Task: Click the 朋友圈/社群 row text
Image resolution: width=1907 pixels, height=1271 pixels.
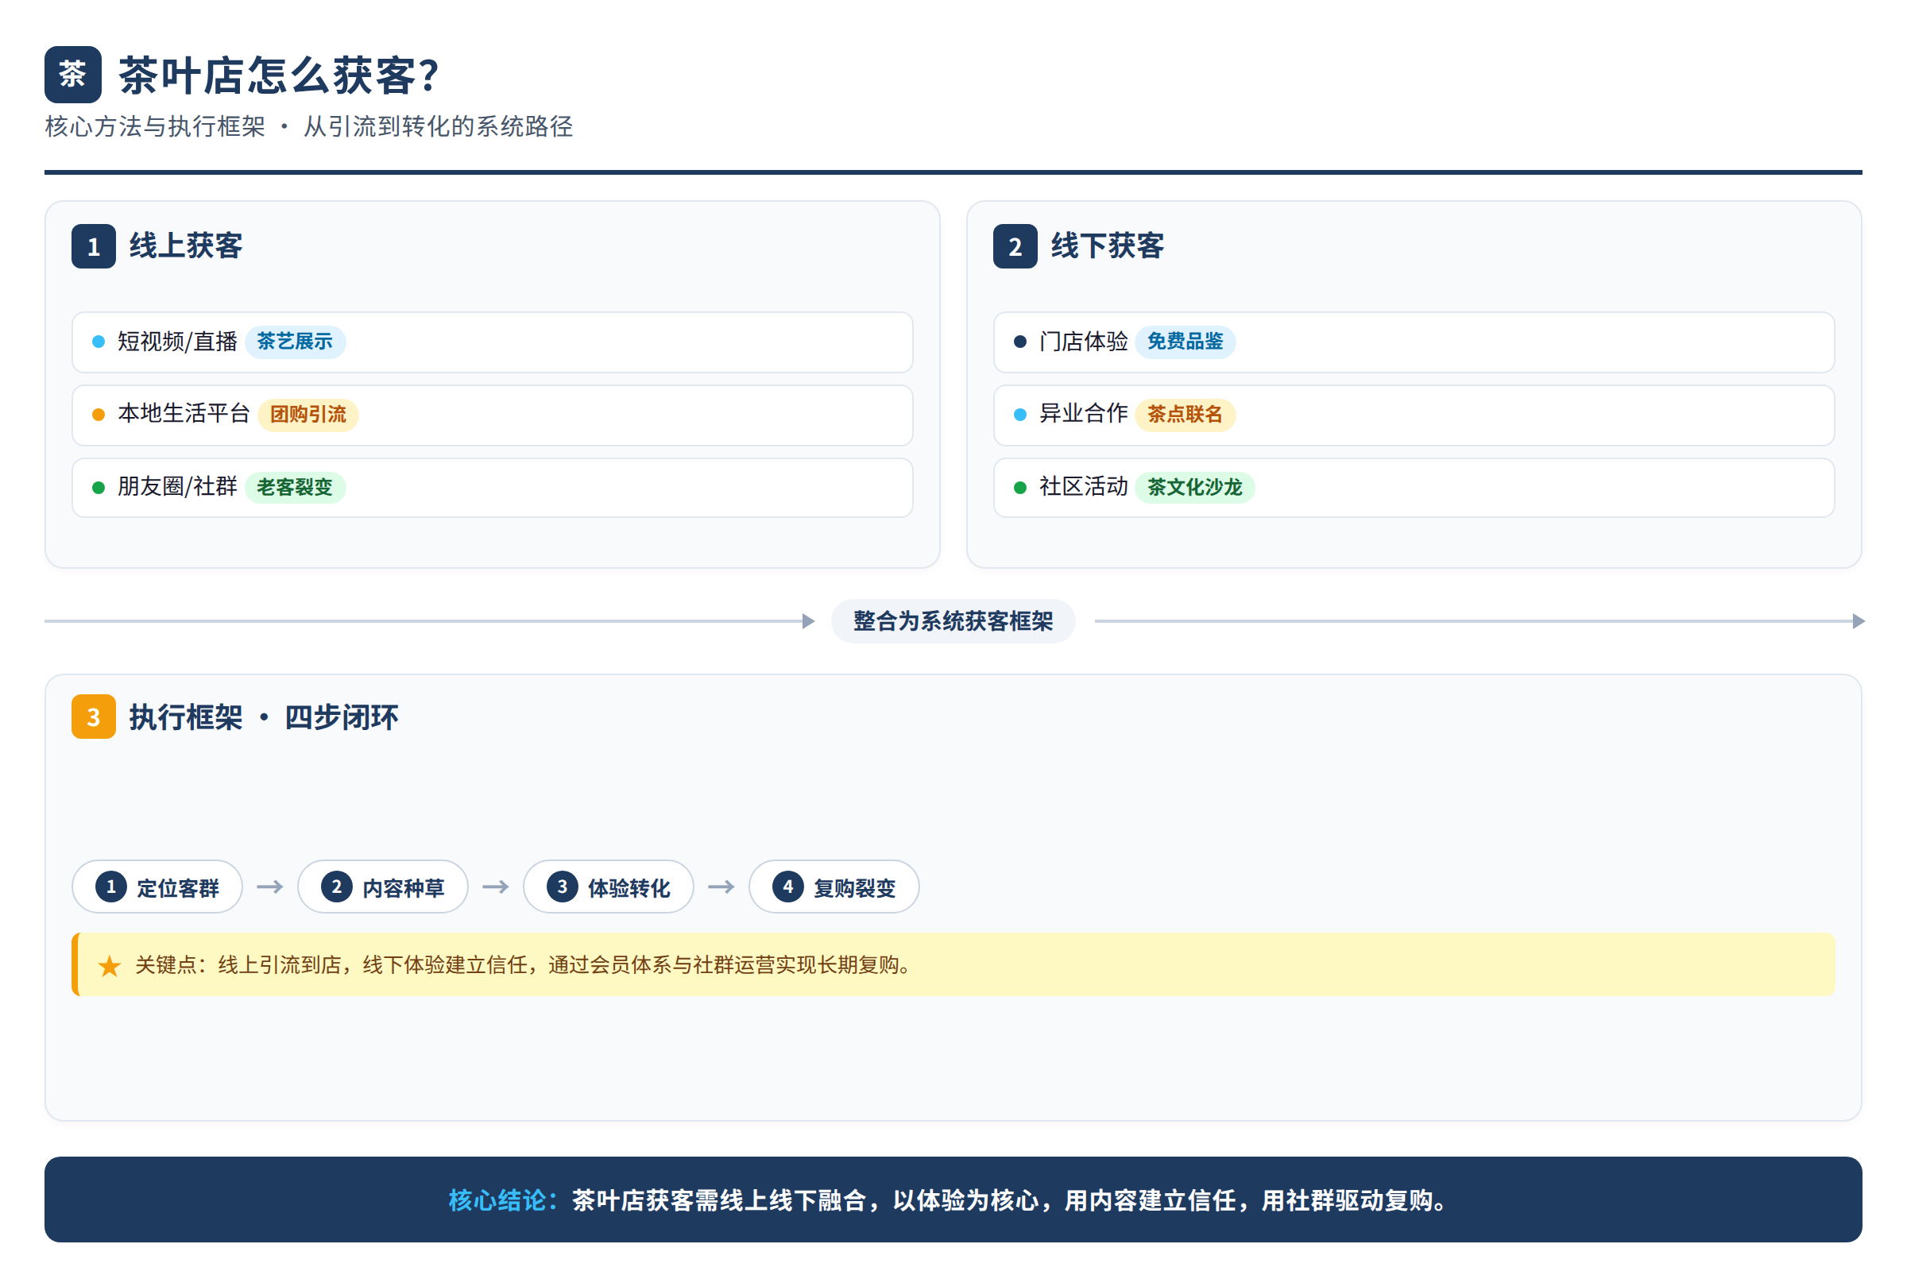Action: pyautogui.click(x=176, y=486)
